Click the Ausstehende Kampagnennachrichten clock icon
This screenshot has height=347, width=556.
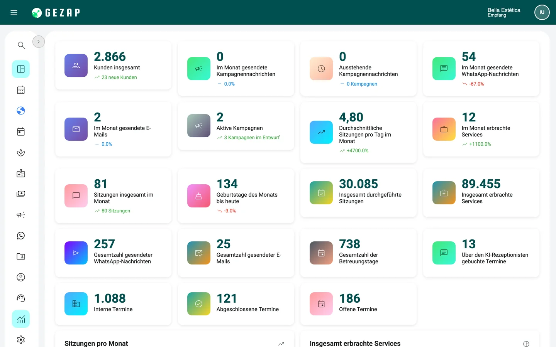[321, 69]
